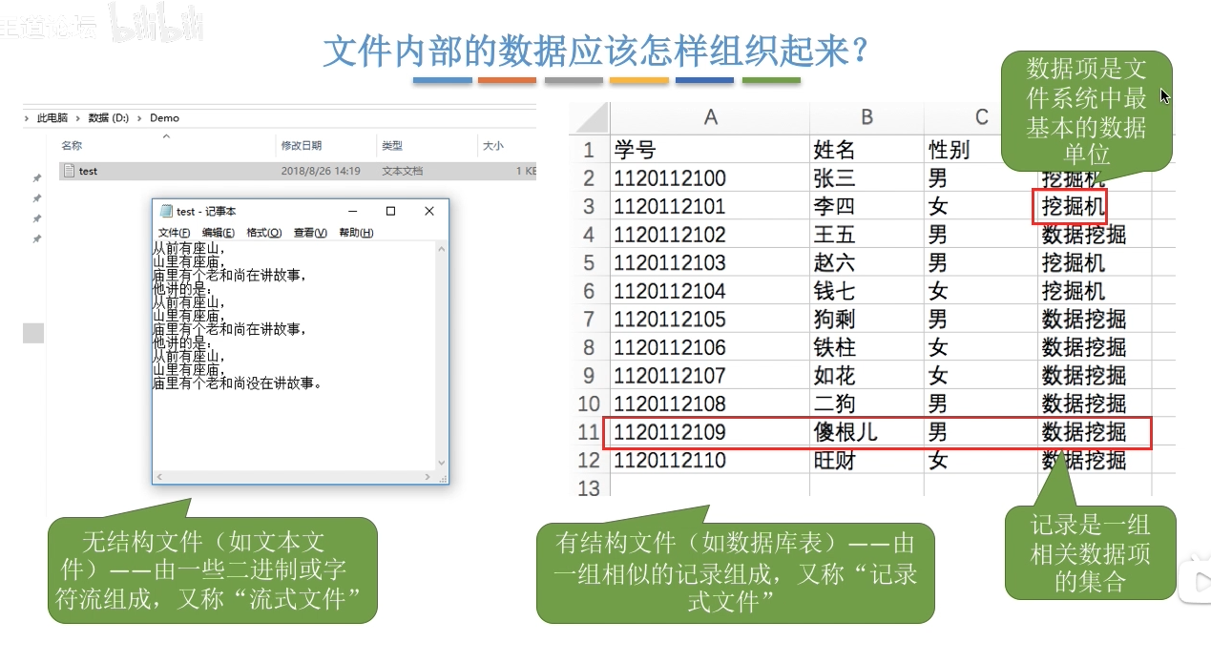Click the Demo folder in the address bar
Image resolution: width=1211 pixels, height=662 pixels.
pos(164,118)
